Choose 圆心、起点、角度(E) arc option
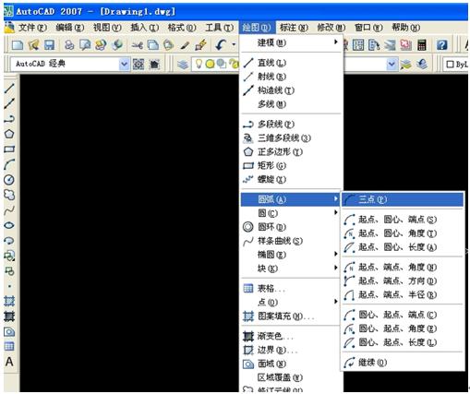The image size is (470, 394). click(x=403, y=328)
